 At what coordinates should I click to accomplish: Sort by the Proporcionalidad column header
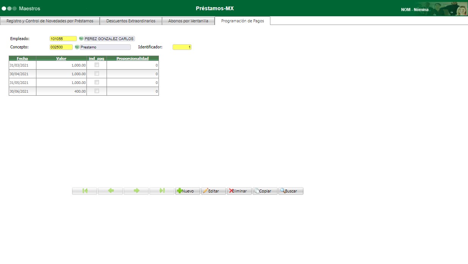coord(133,59)
